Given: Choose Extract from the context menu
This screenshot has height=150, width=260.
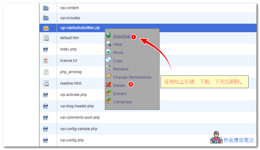Looking at the screenshot, I should point(120,94).
